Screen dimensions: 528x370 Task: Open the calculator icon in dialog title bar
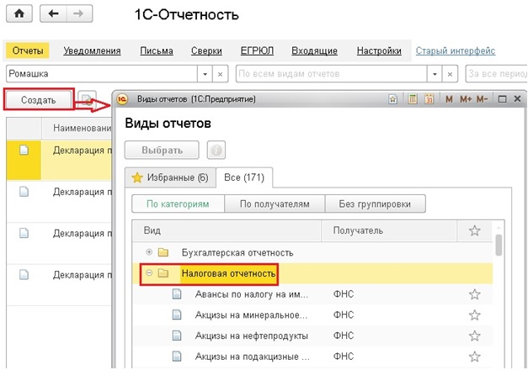[x=413, y=99]
